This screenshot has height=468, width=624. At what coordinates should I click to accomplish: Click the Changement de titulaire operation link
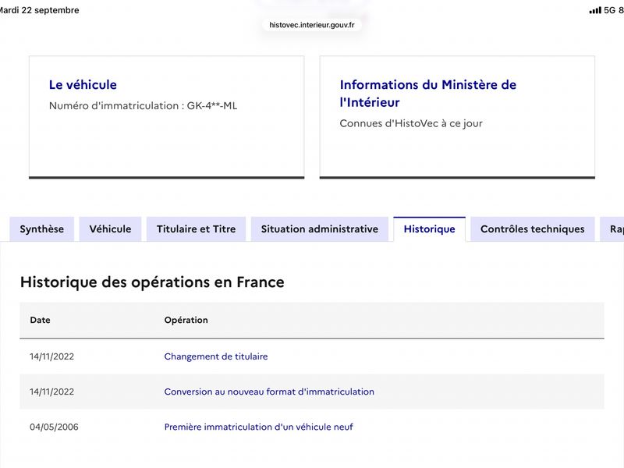coord(216,356)
